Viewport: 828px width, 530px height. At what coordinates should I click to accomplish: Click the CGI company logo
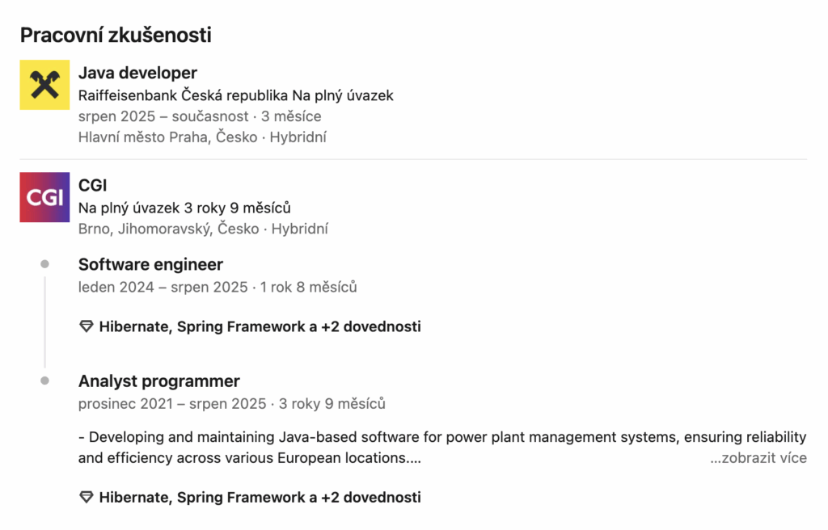44,197
